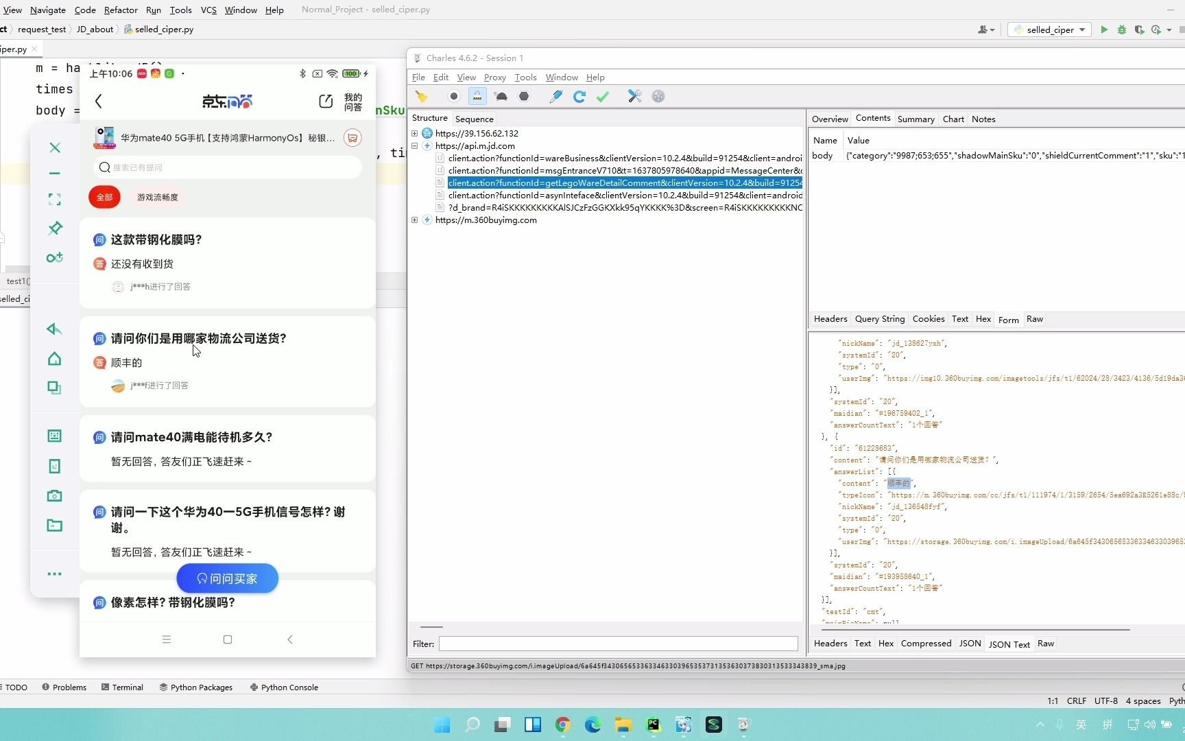Open the Refactor menu in PyCharm

click(x=121, y=10)
